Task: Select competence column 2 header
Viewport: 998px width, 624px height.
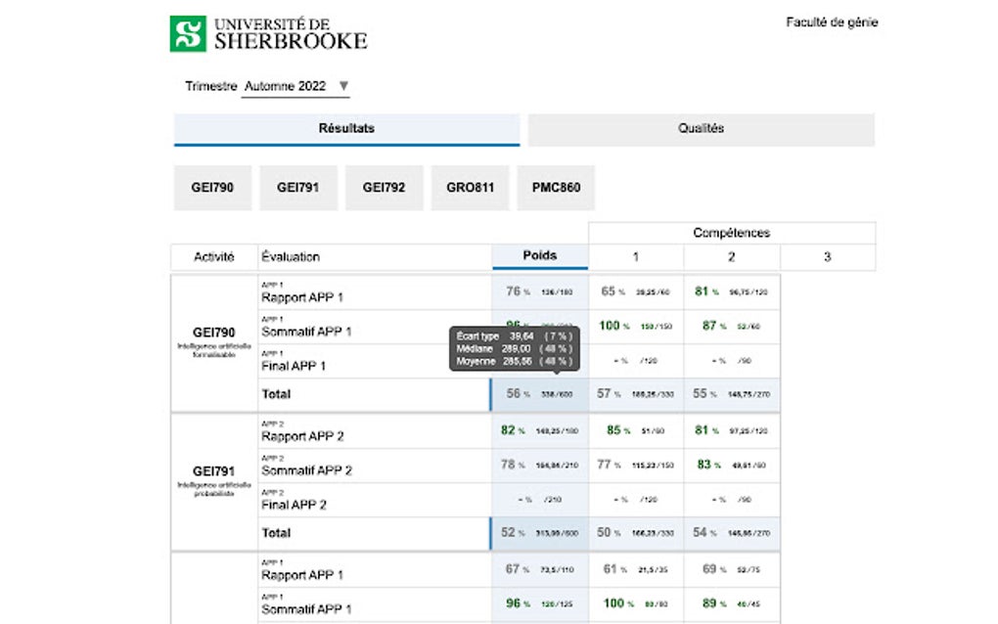Action: tap(731, 256)
